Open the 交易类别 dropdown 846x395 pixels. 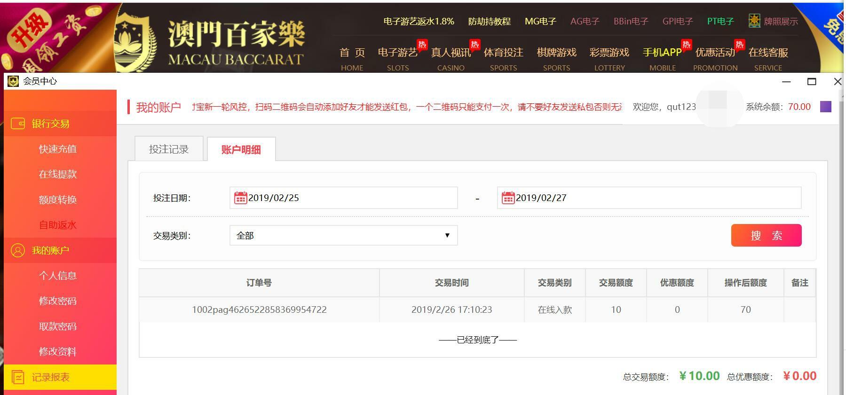point(343,235)
